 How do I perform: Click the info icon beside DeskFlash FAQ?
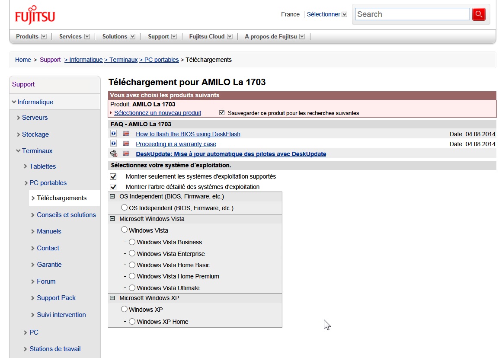pyautogui.click(x=113, y=134)
